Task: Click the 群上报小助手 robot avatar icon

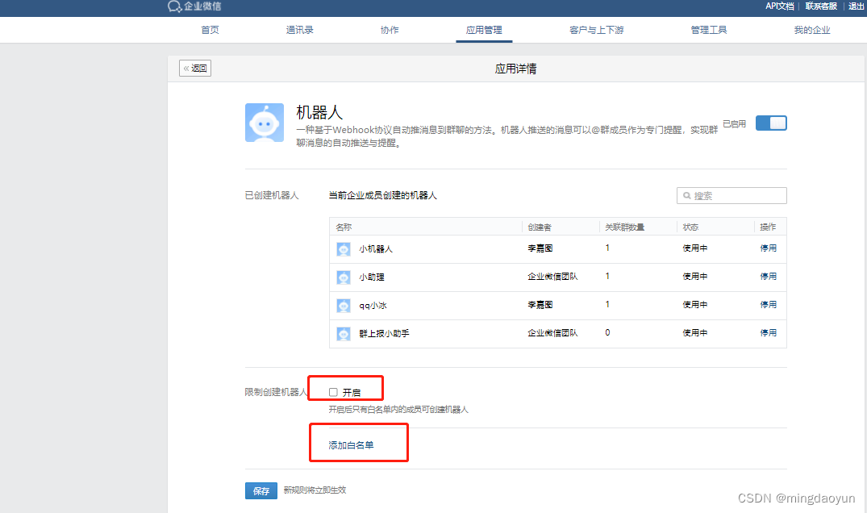Action: (x=344, y=333)
